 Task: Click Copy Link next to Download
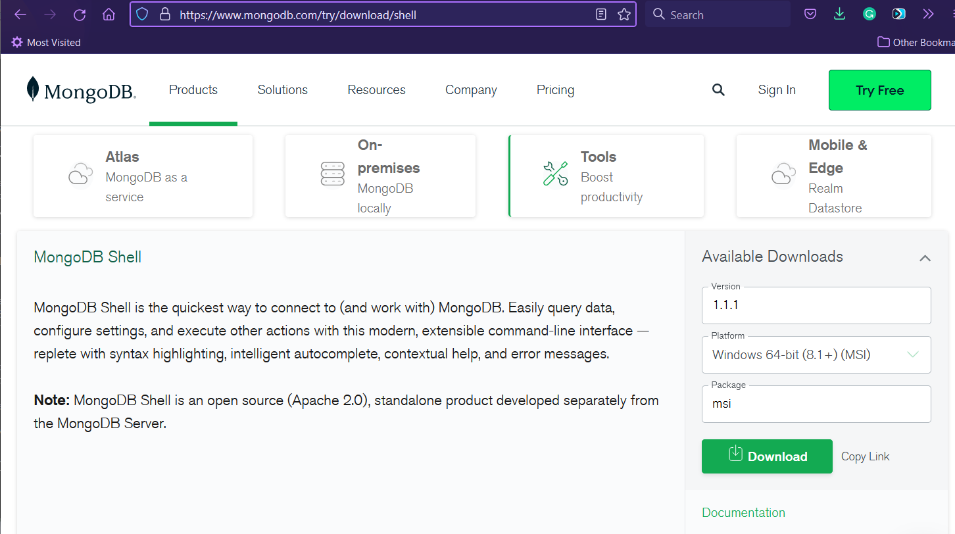[x=866, y=456]
